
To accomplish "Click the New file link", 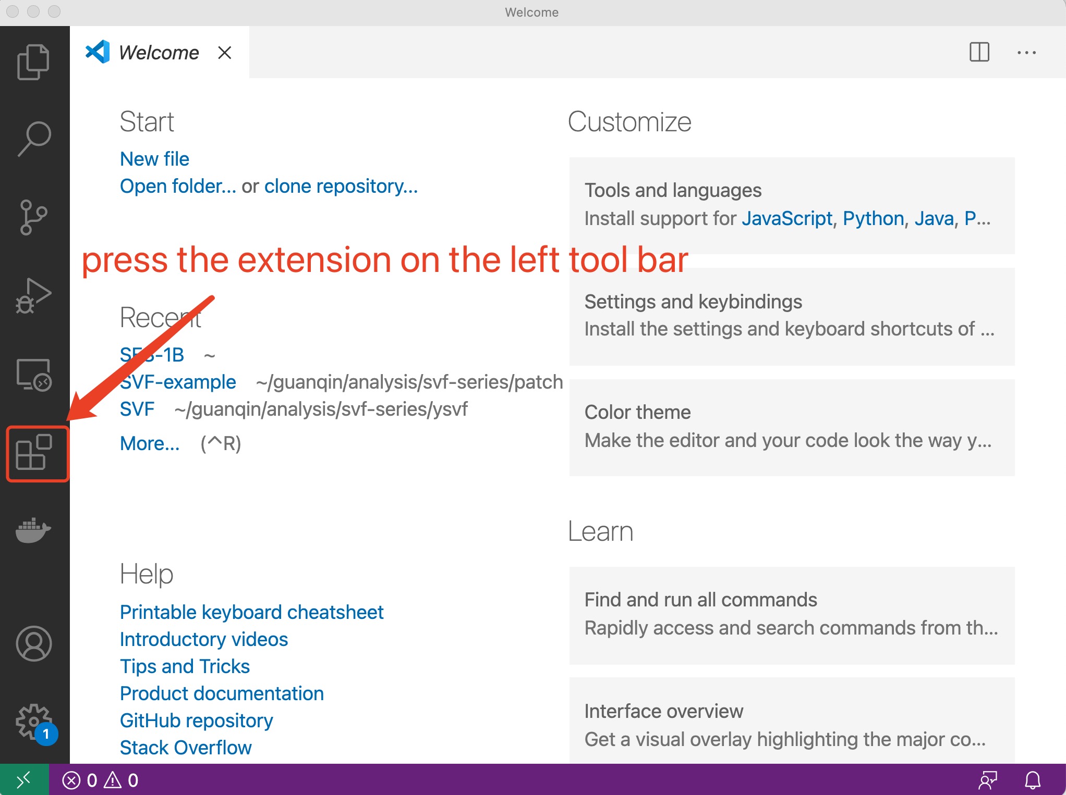I will click(154, 159).
